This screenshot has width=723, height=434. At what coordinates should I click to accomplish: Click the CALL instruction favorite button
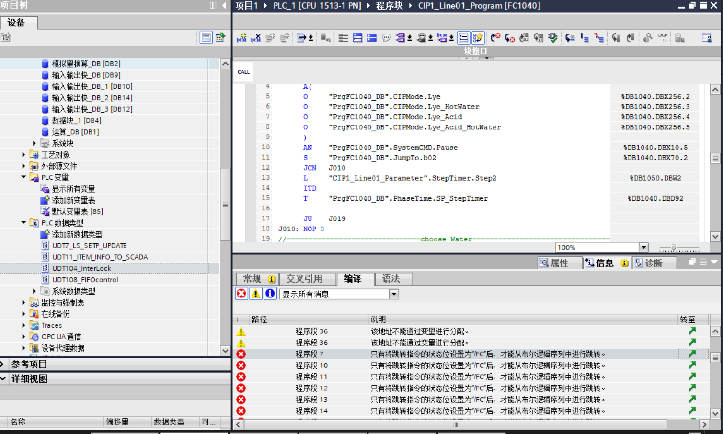[x=243, y=72]
